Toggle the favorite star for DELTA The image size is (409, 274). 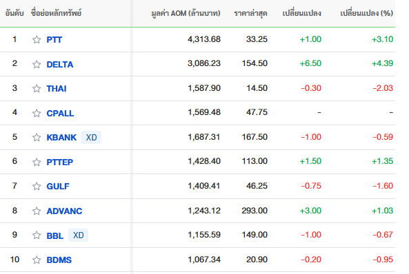coord(37,64)
